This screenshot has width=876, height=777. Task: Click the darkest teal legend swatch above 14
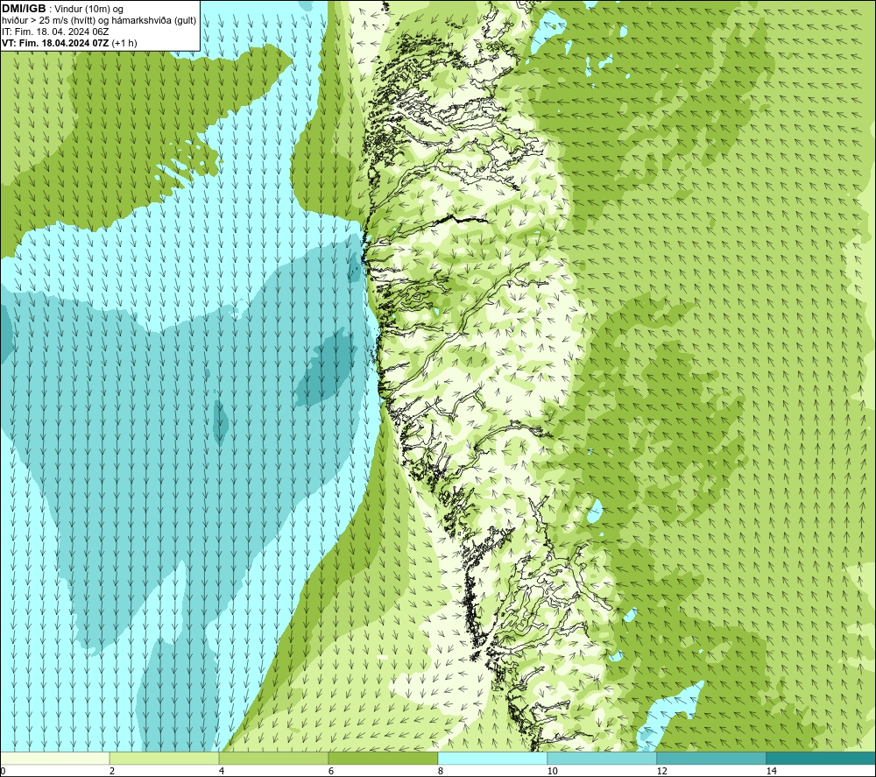822,758
